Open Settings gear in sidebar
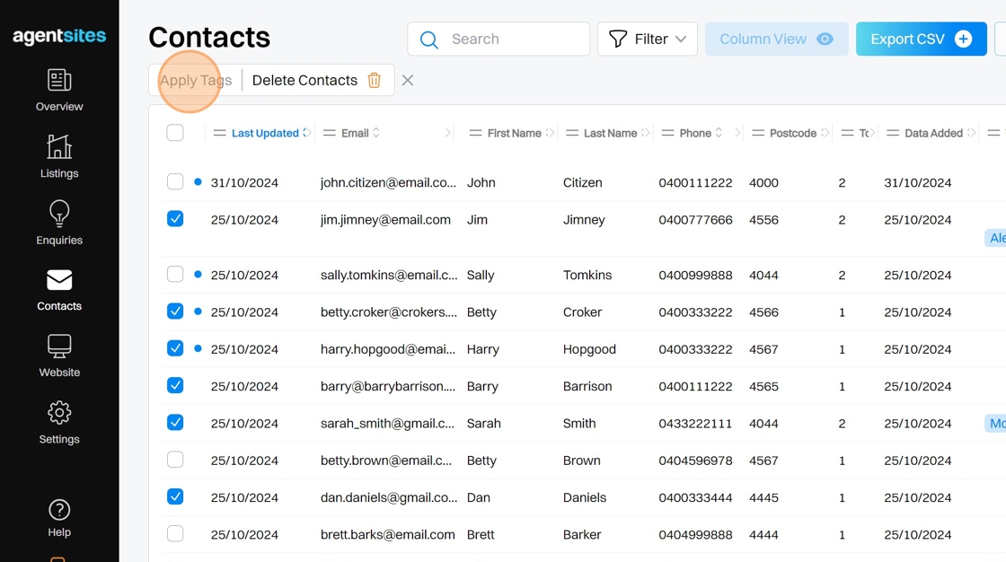Image resolution: width=1006 pixels, height=562 pixels. (x=59, y=413)
